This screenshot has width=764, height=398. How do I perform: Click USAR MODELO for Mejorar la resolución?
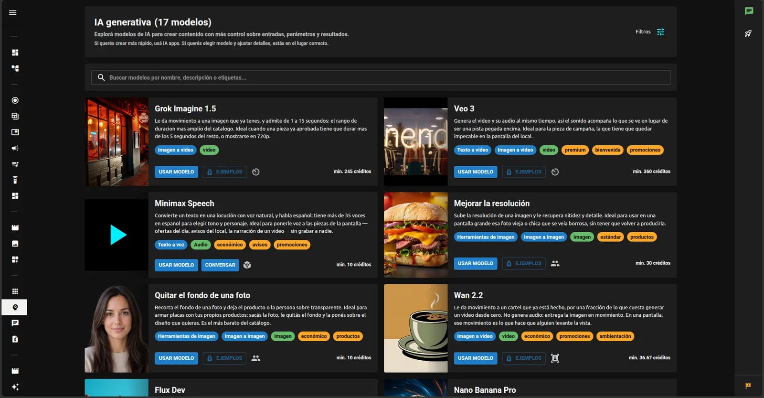(x=476, y=263)
